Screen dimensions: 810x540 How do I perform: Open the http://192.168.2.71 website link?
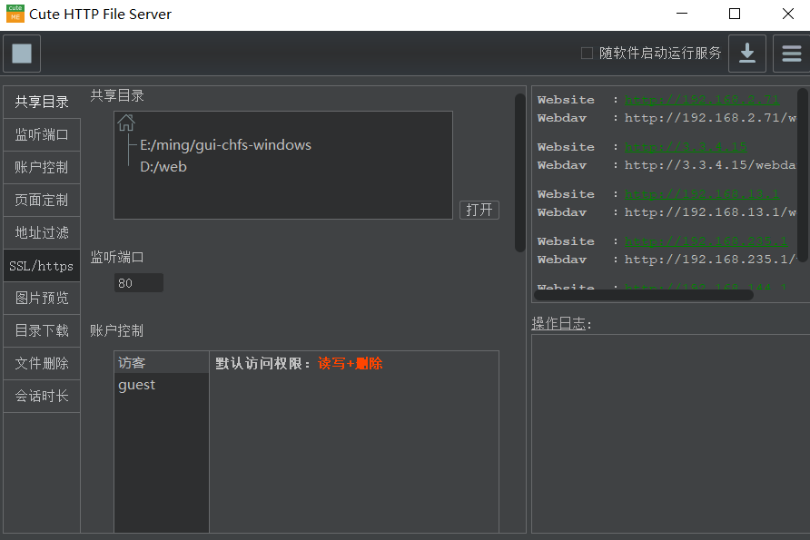pos(702,99)
